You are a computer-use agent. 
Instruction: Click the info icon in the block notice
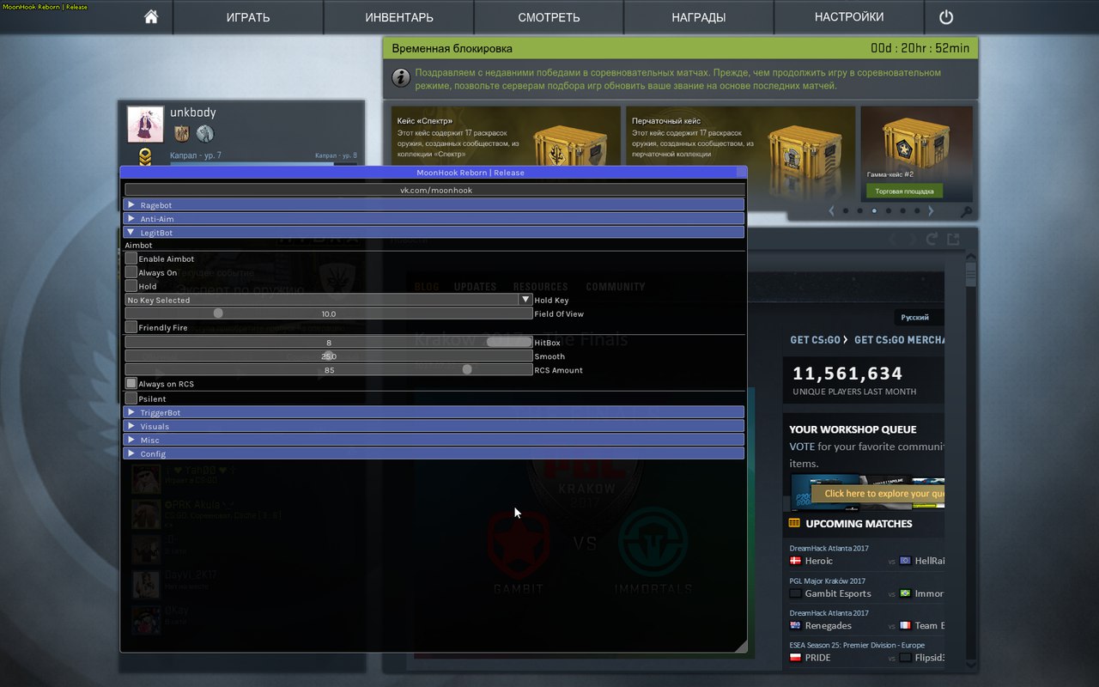click(401, 78)
